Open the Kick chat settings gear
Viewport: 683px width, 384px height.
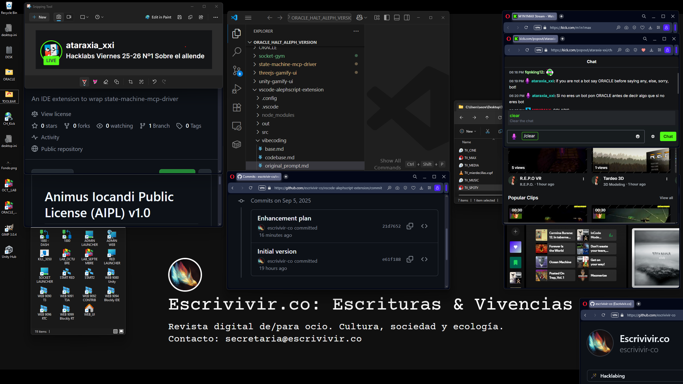[653, 137]
